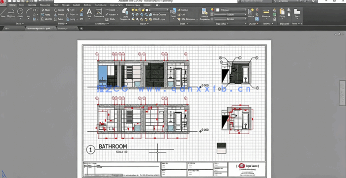346x178 pixels.
Task: Expand the Modify panel title
Action: [62, 24]
